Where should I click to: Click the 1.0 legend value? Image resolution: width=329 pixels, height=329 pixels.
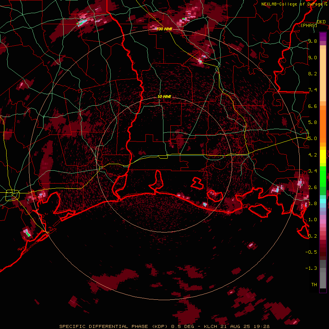313,220
